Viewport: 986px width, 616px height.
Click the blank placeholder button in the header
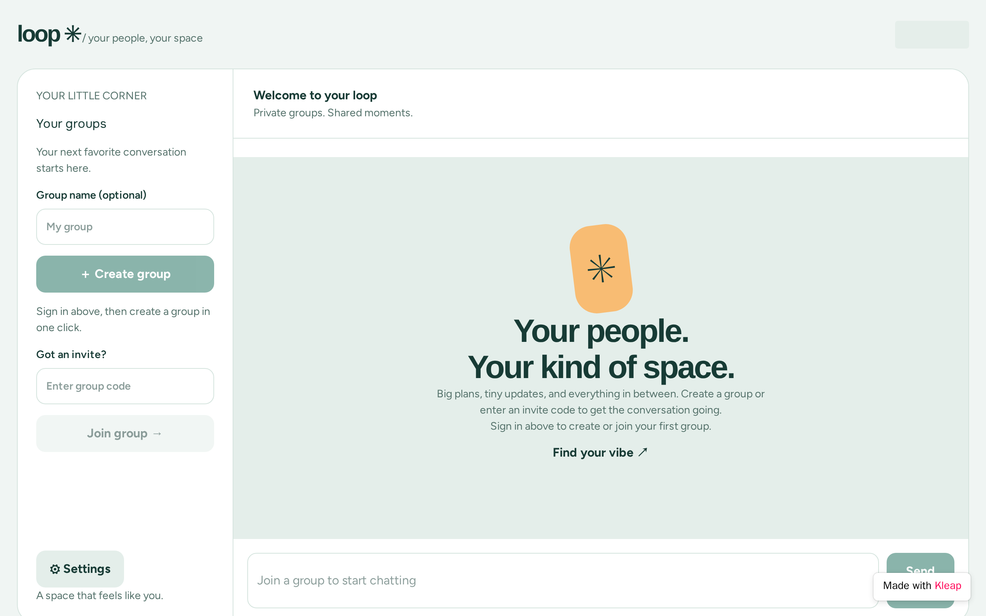coord(932,35)
